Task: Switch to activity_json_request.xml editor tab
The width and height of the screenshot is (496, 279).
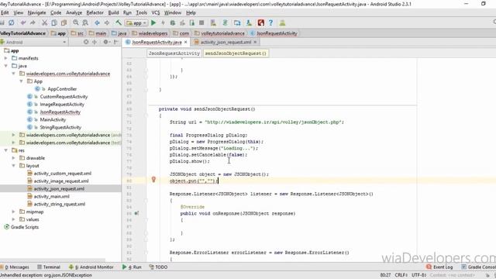Action: (x=226, y=42)
